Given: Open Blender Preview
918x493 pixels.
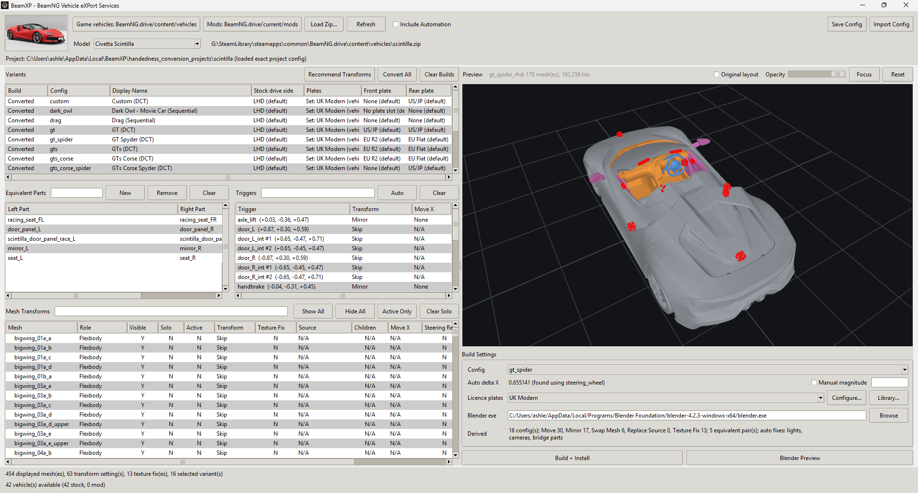Looking at the screenshot, I should coord(799,458).
